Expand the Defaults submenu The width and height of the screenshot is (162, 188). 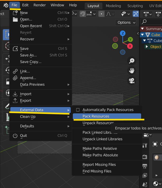pyautogui.click(x=41, y=126)
